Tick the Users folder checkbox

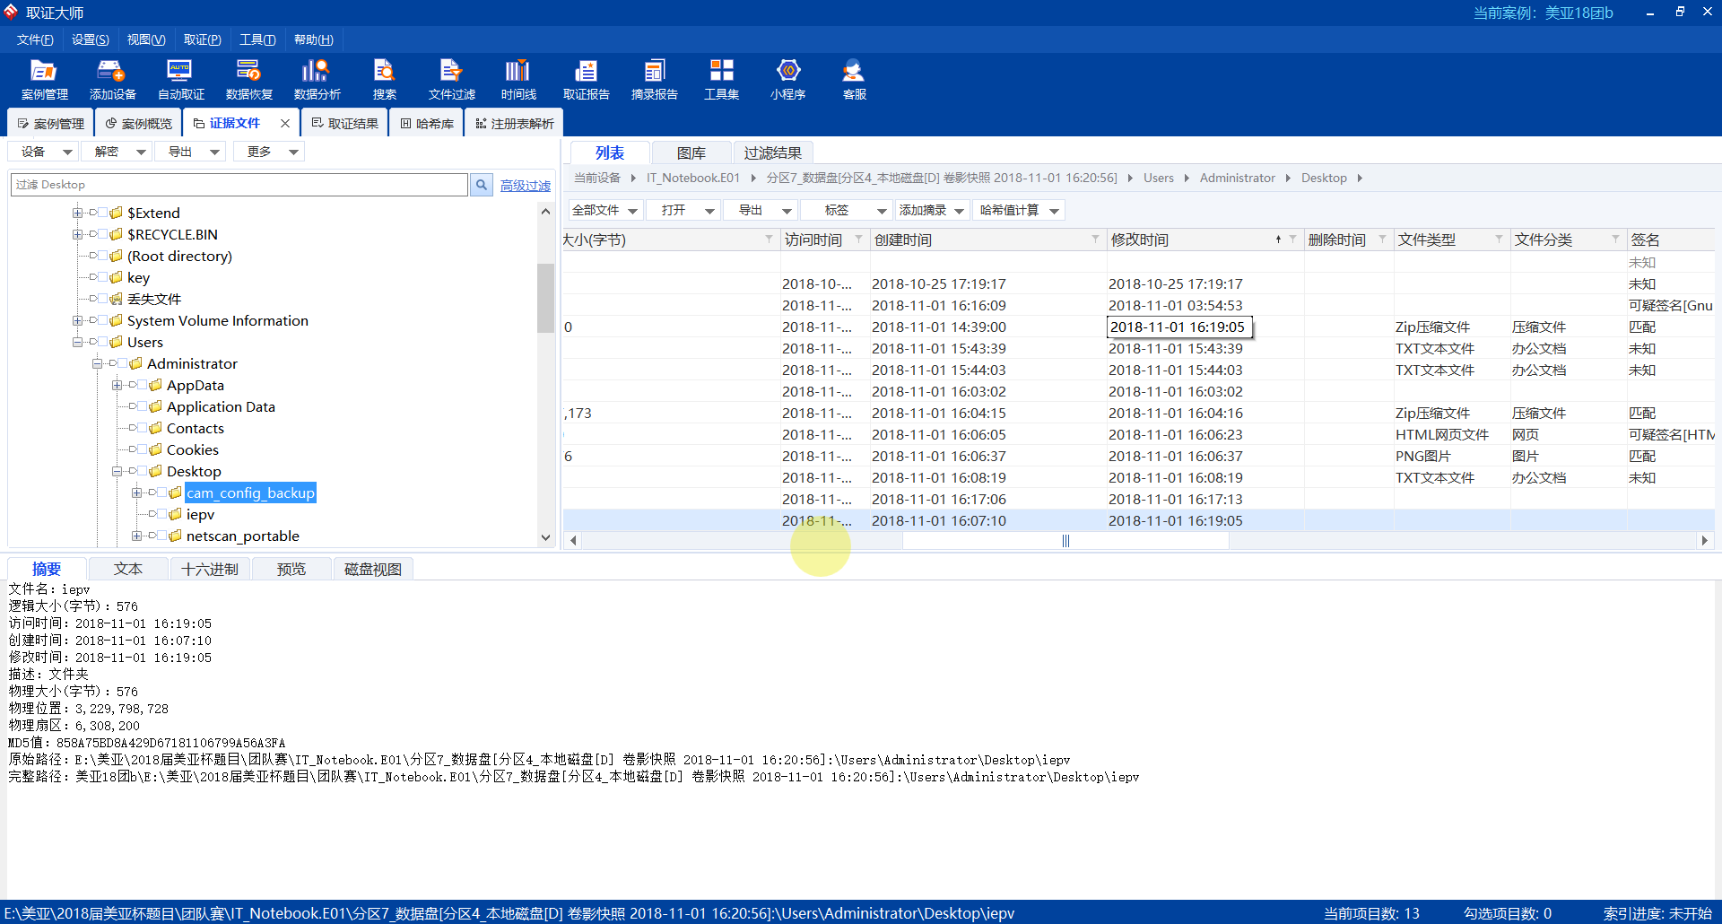[x=102, y=342]
